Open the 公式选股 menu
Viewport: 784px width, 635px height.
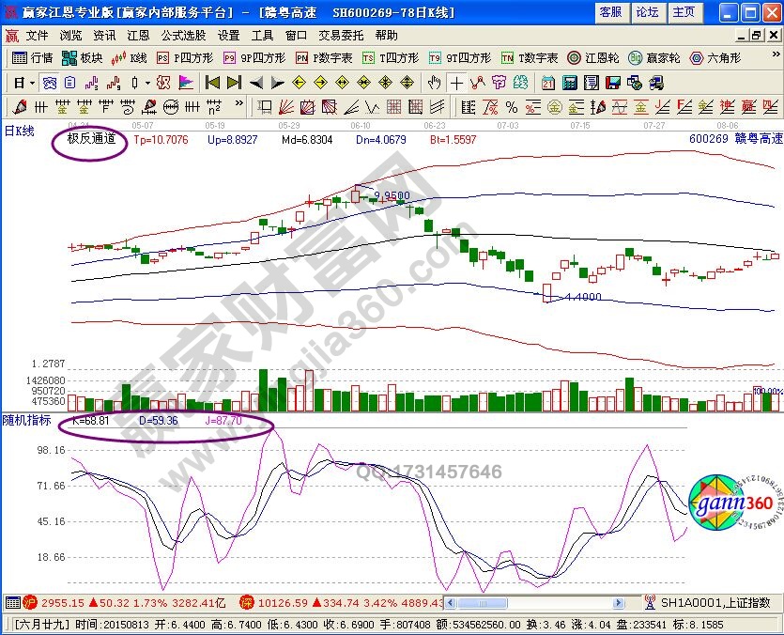[x=183, y=36]
